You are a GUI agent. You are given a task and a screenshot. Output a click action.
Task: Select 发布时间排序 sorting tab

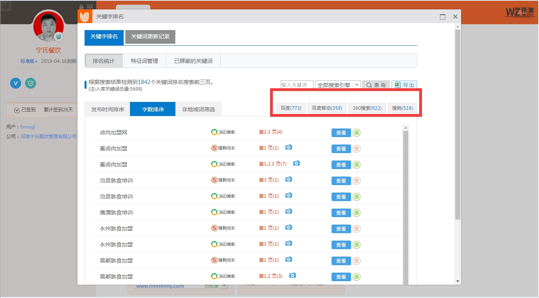pyautogui.click(x=108, y=109)
